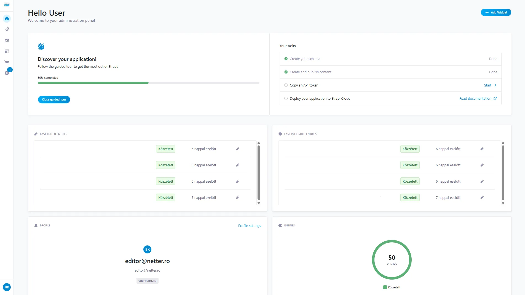Open the Marketplace shopping cart icon

tap(7, 62)
